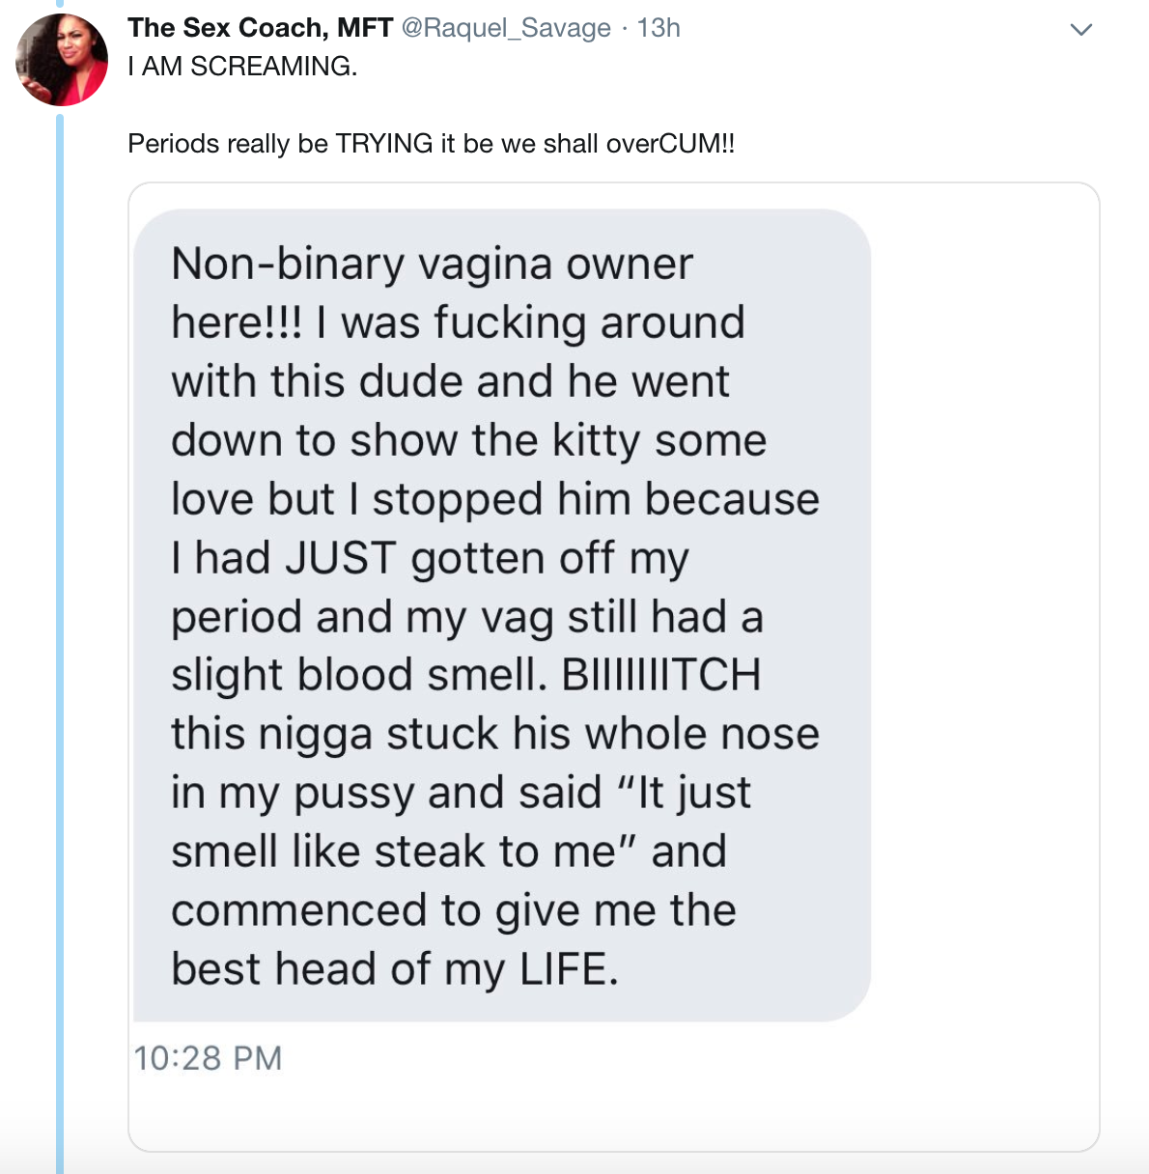Image resolution: width=1149 pixels, height=1174 pixels.
Task: Click the @Raquel_Savage handle
Action: 505,28
